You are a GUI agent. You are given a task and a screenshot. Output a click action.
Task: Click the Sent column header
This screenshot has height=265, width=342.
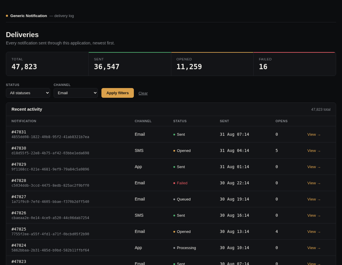point(224,121)
